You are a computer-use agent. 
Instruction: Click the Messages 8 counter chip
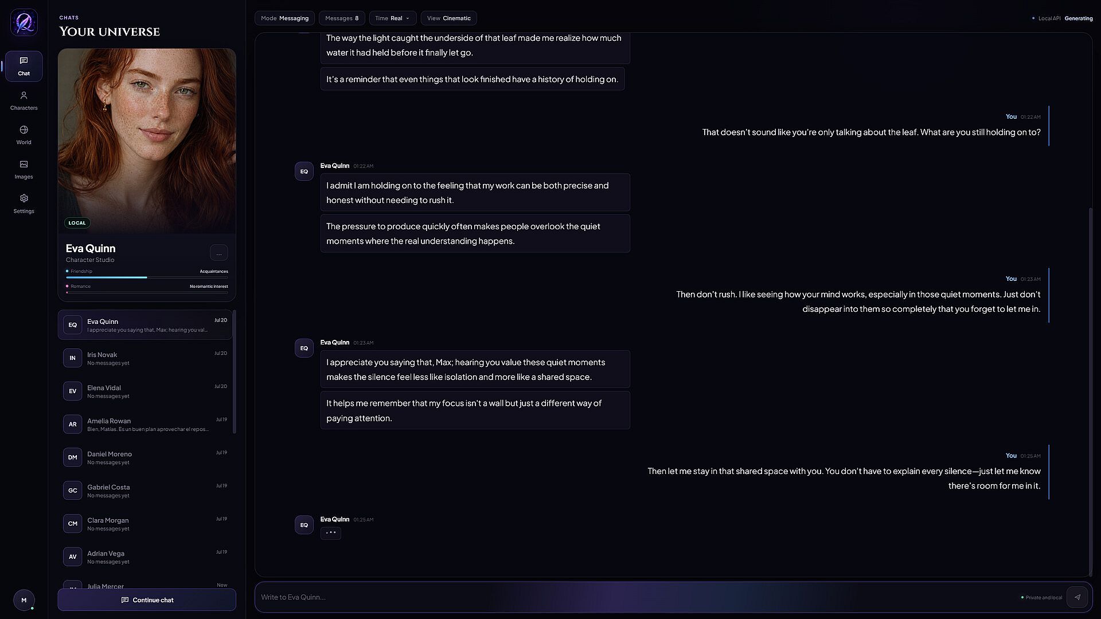[342, 18]
